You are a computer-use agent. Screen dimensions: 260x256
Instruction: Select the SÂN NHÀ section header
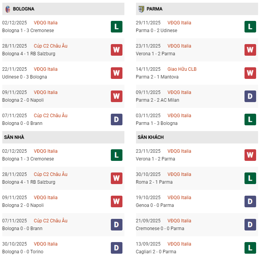pyautogui.click(x=14, y=137)
